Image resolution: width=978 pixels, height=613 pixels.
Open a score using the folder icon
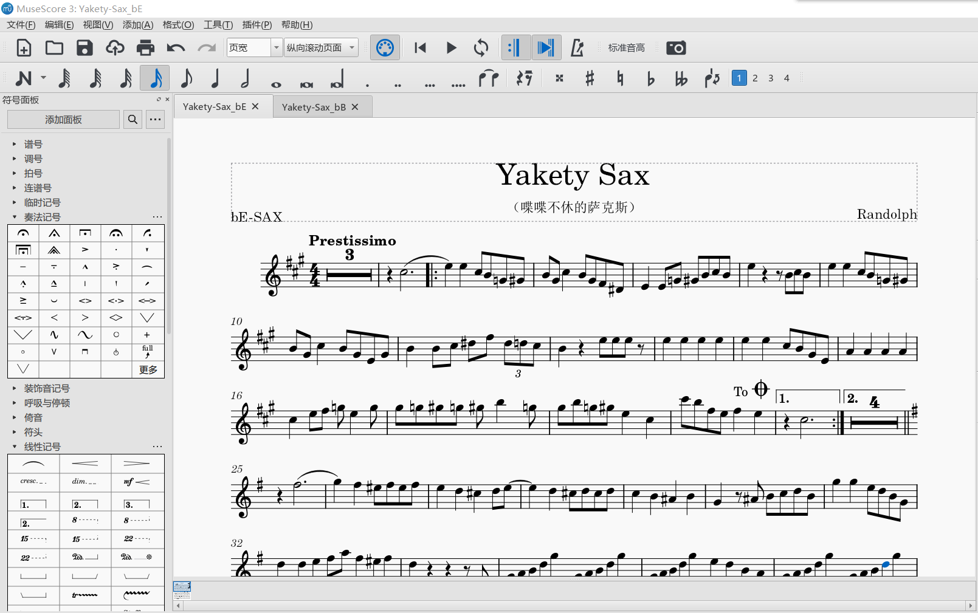click(54, 48)
